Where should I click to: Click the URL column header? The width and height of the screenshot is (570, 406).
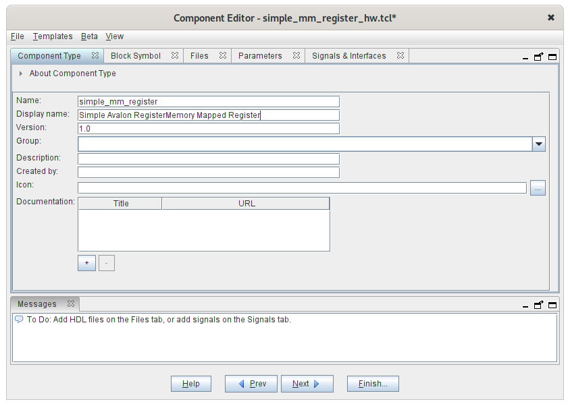pyautogui.click(x=246, y=203)
